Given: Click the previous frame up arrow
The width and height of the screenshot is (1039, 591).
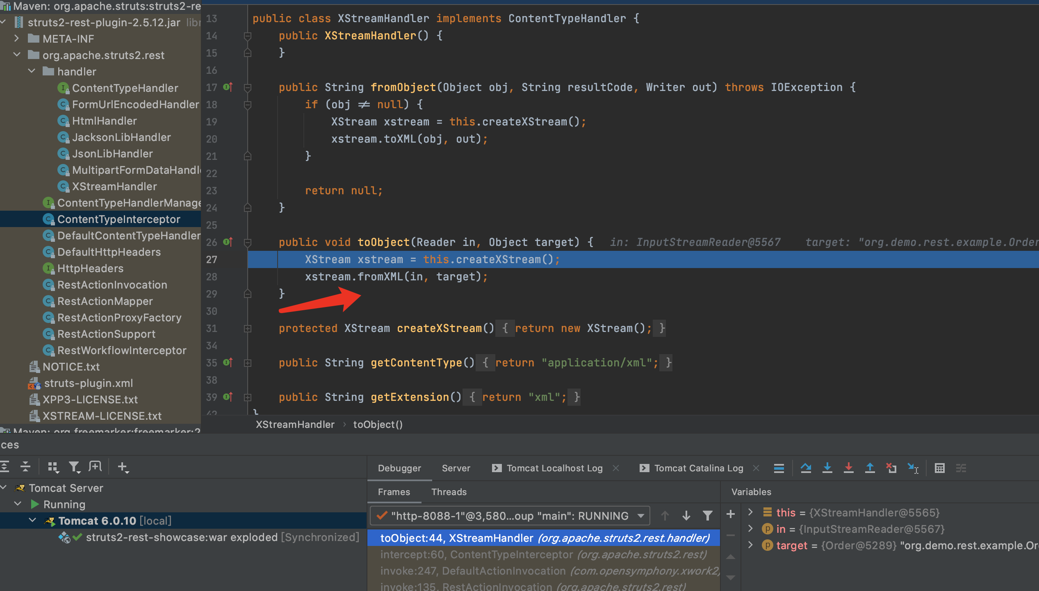Looking at the screenshot, I should (x=665, y=516).
